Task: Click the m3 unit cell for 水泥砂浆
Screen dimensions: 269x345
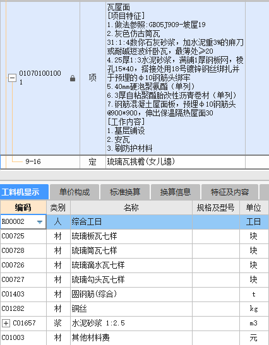Action: point(254,324)
